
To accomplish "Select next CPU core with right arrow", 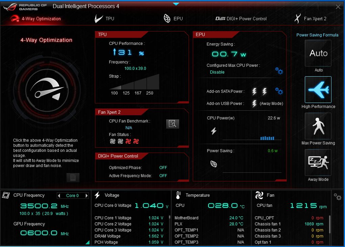I will coord(87,196).
